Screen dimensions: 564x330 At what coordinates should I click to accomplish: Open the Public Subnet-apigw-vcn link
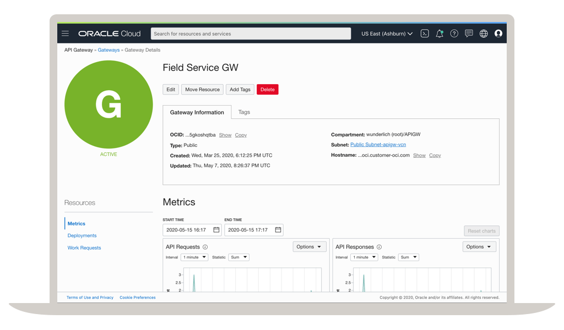[378, 144]
